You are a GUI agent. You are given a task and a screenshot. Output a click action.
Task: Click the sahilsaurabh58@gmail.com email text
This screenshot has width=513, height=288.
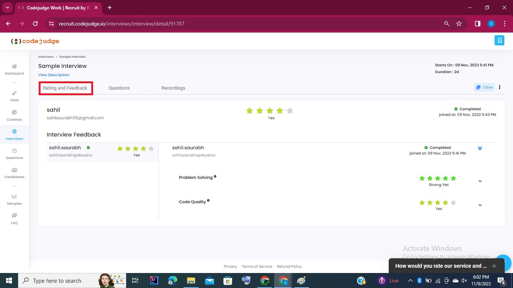[75, 118]
